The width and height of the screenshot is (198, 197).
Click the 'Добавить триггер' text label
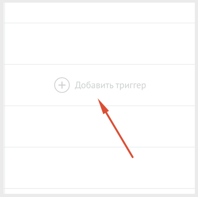click(110, 85)
